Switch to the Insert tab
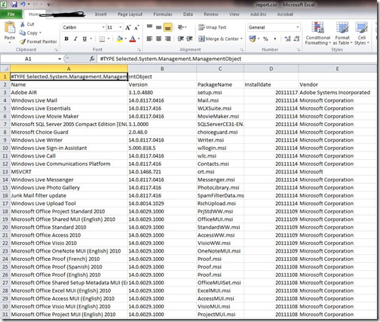Image resolution: width=380 pixels, height=322 pixels. [100, 14]
